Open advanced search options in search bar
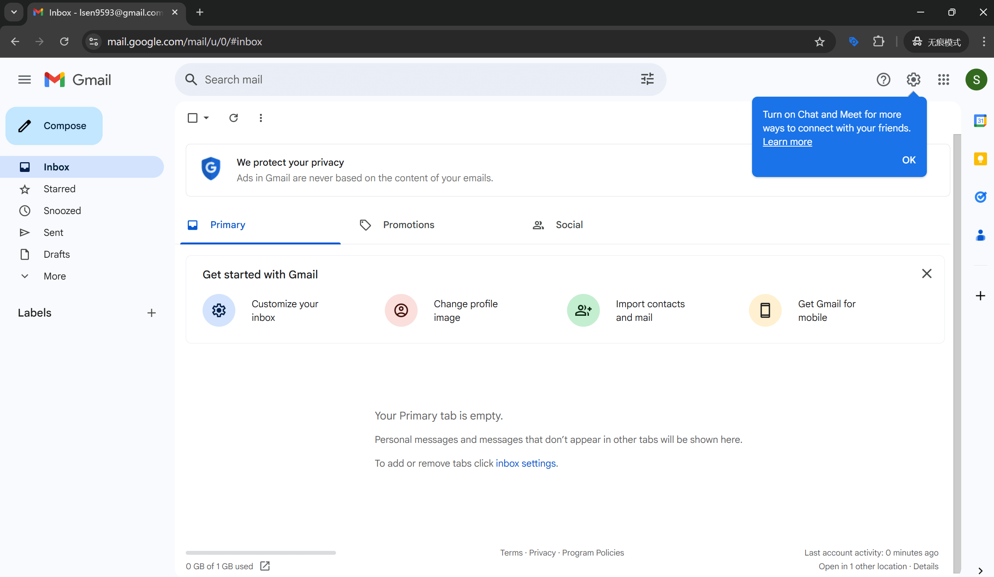Image resolution: width=994 pixels, height=577 pixels. pyautogui.click(x=647, y=79)
